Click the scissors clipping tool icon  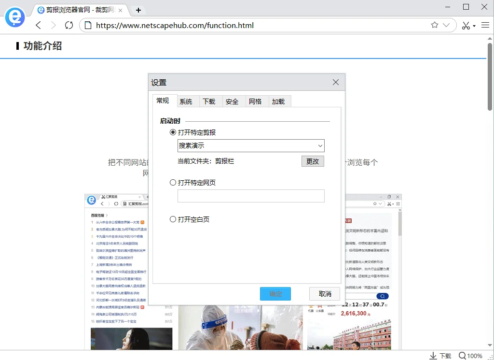tap(466, 26)
